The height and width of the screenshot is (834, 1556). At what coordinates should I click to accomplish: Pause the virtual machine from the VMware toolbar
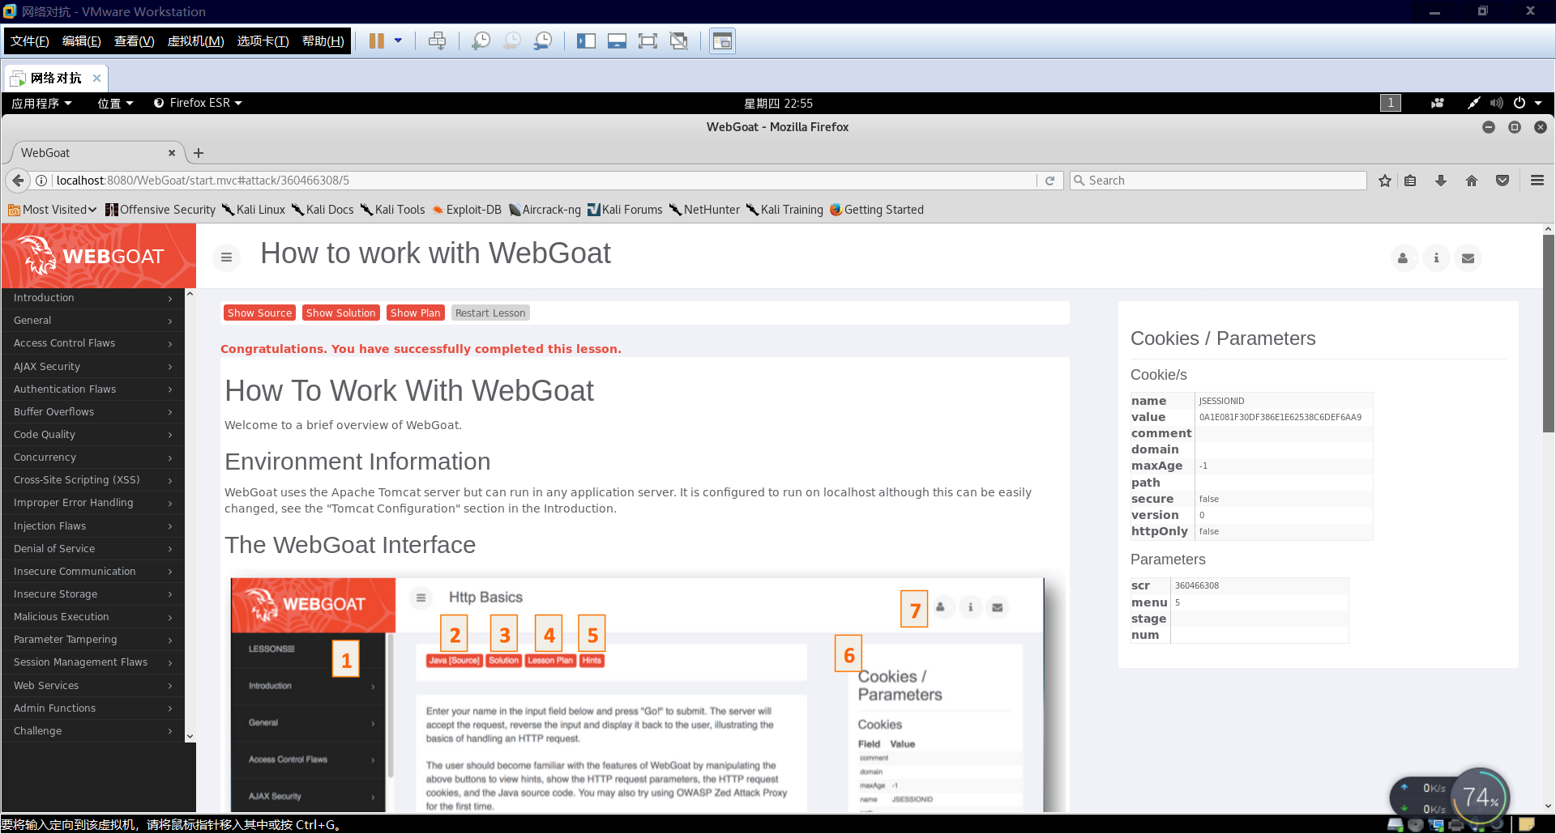click(x=376, y=40)
